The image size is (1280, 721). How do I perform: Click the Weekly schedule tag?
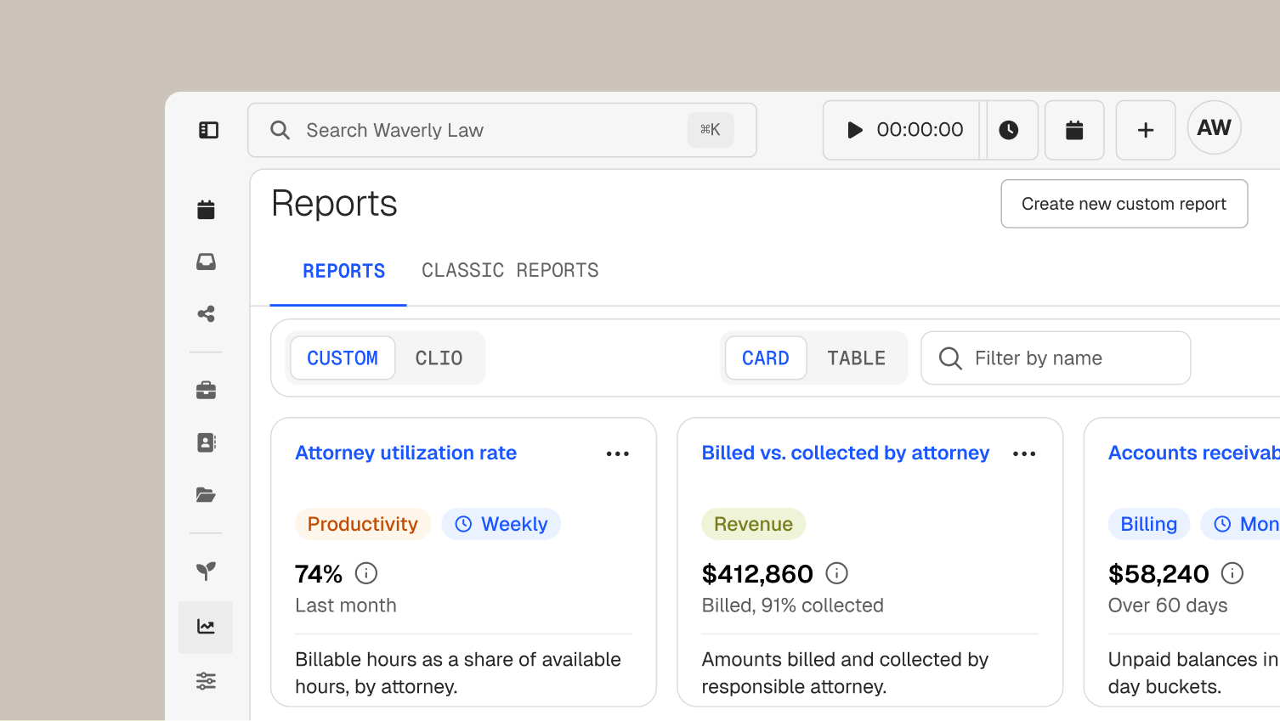pos(501,524)
